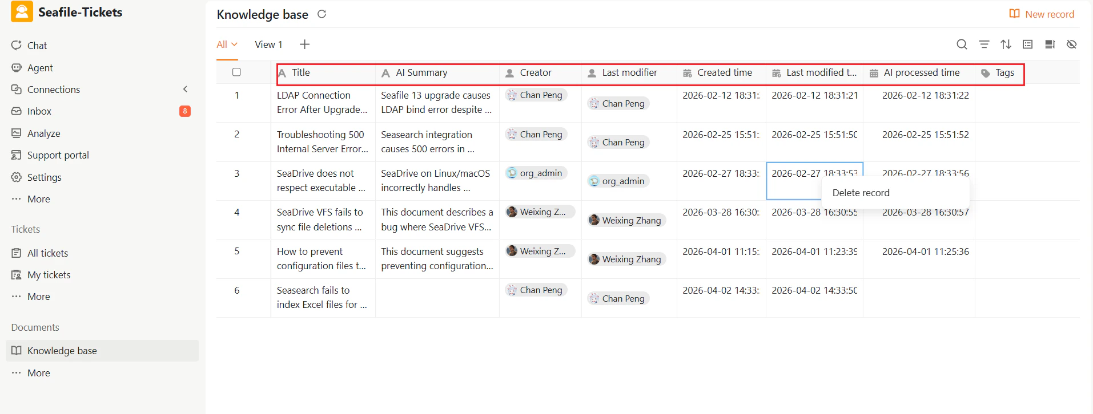Click the 'Seasearch integration causes 500 errors' summary cell

[x=437, y=142]
